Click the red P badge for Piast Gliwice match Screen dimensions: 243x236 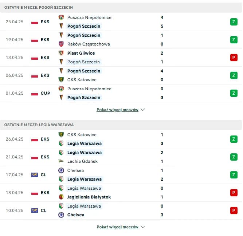[x=234, y=58]
